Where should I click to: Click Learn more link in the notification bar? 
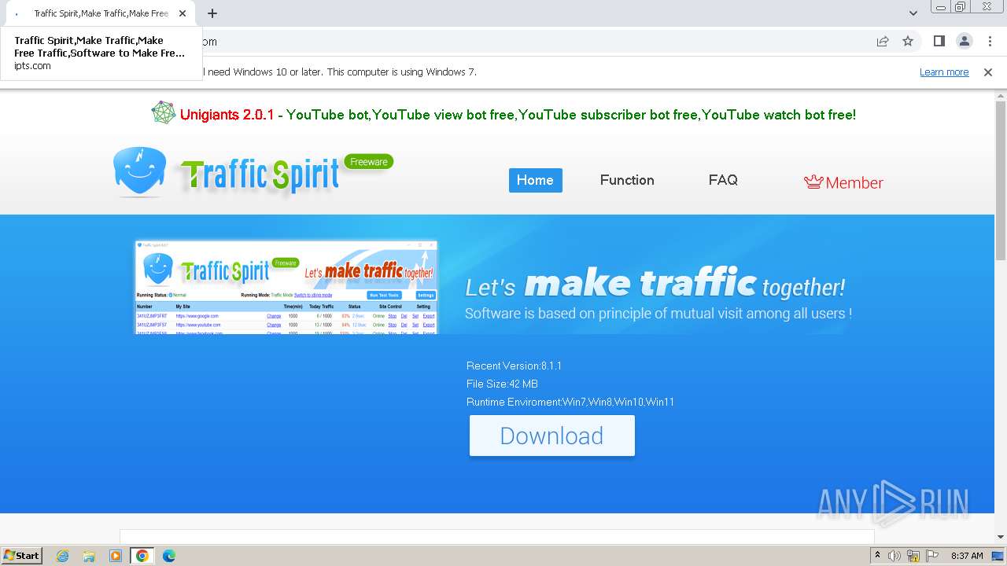tap(944, 72)
